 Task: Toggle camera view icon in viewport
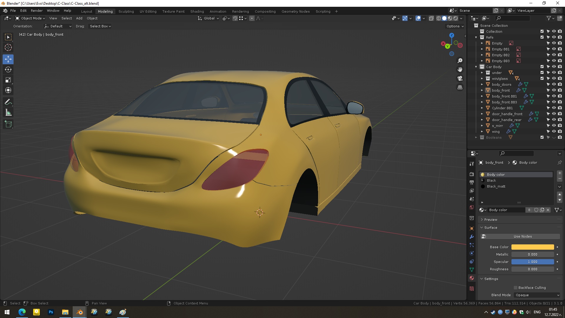click(460, 78)
